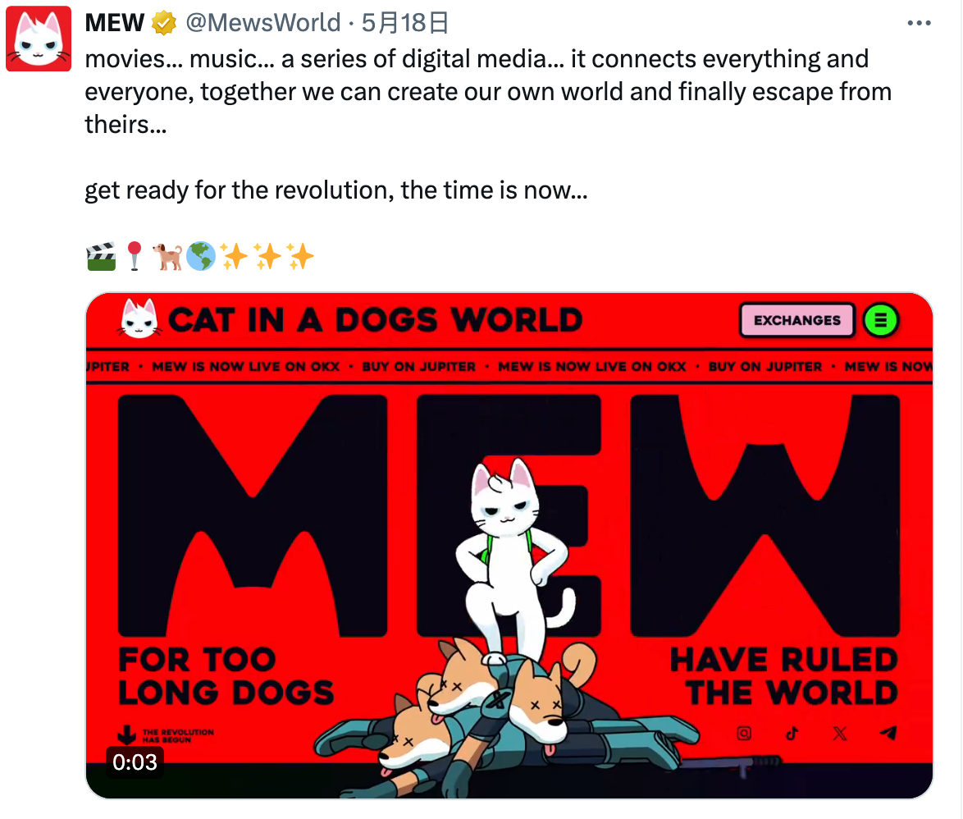963x819 pixels.
Task: Play the MEW video thumbnail
Action: click(x=509, y=546)
